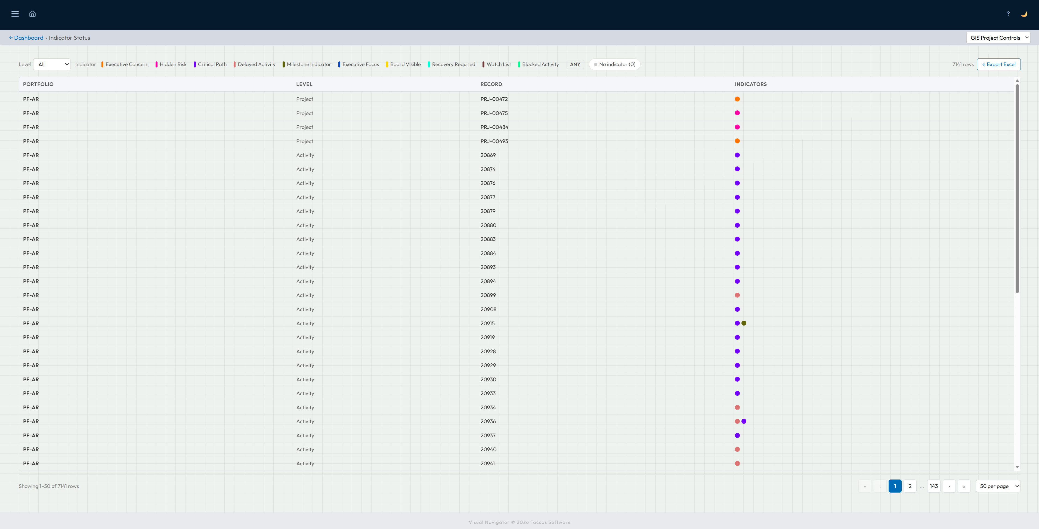Click pink indicator dot for PRJ-00475
This screenshot has height=529, width=1039.
click(x=737, y=113)
